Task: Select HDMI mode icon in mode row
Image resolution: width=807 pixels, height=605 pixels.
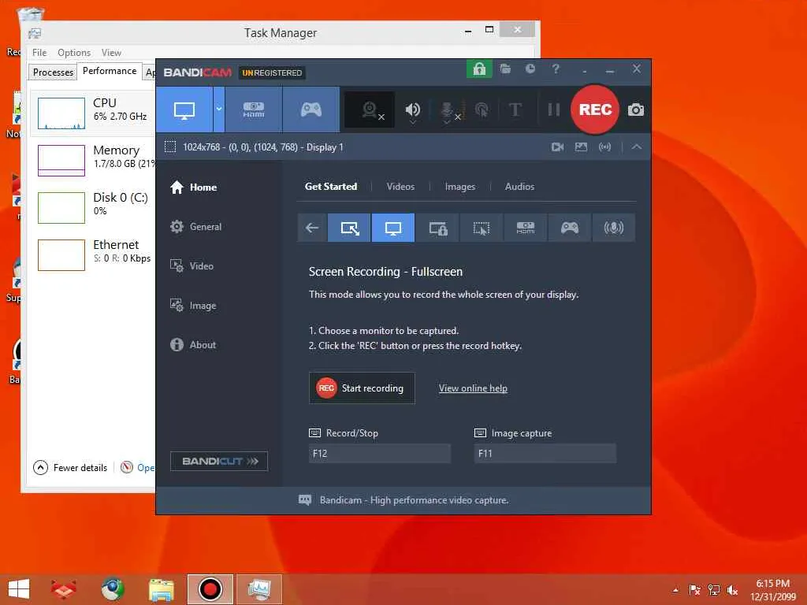Action: 526,228
